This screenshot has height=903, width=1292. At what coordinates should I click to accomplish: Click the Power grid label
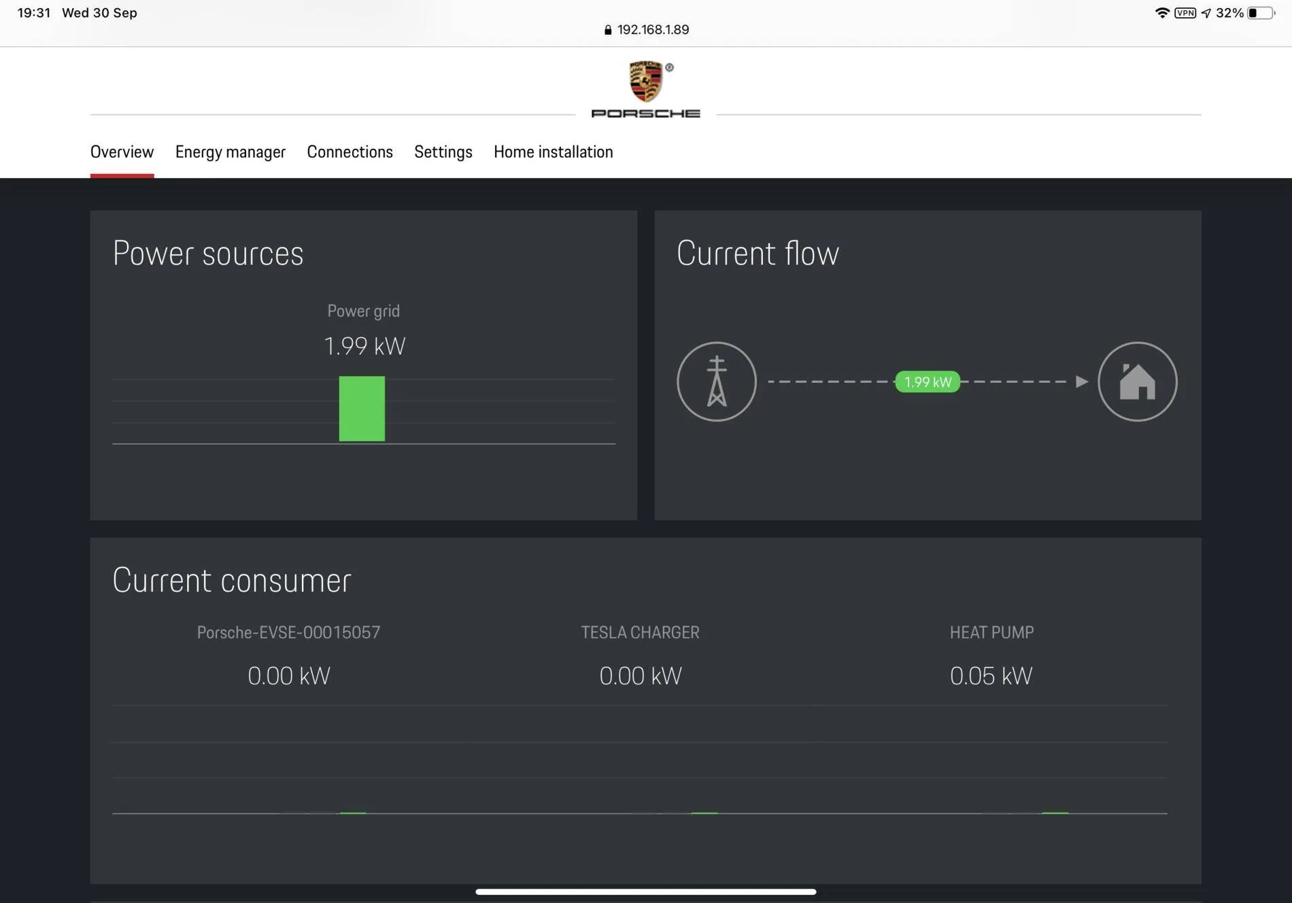point(364,311)
